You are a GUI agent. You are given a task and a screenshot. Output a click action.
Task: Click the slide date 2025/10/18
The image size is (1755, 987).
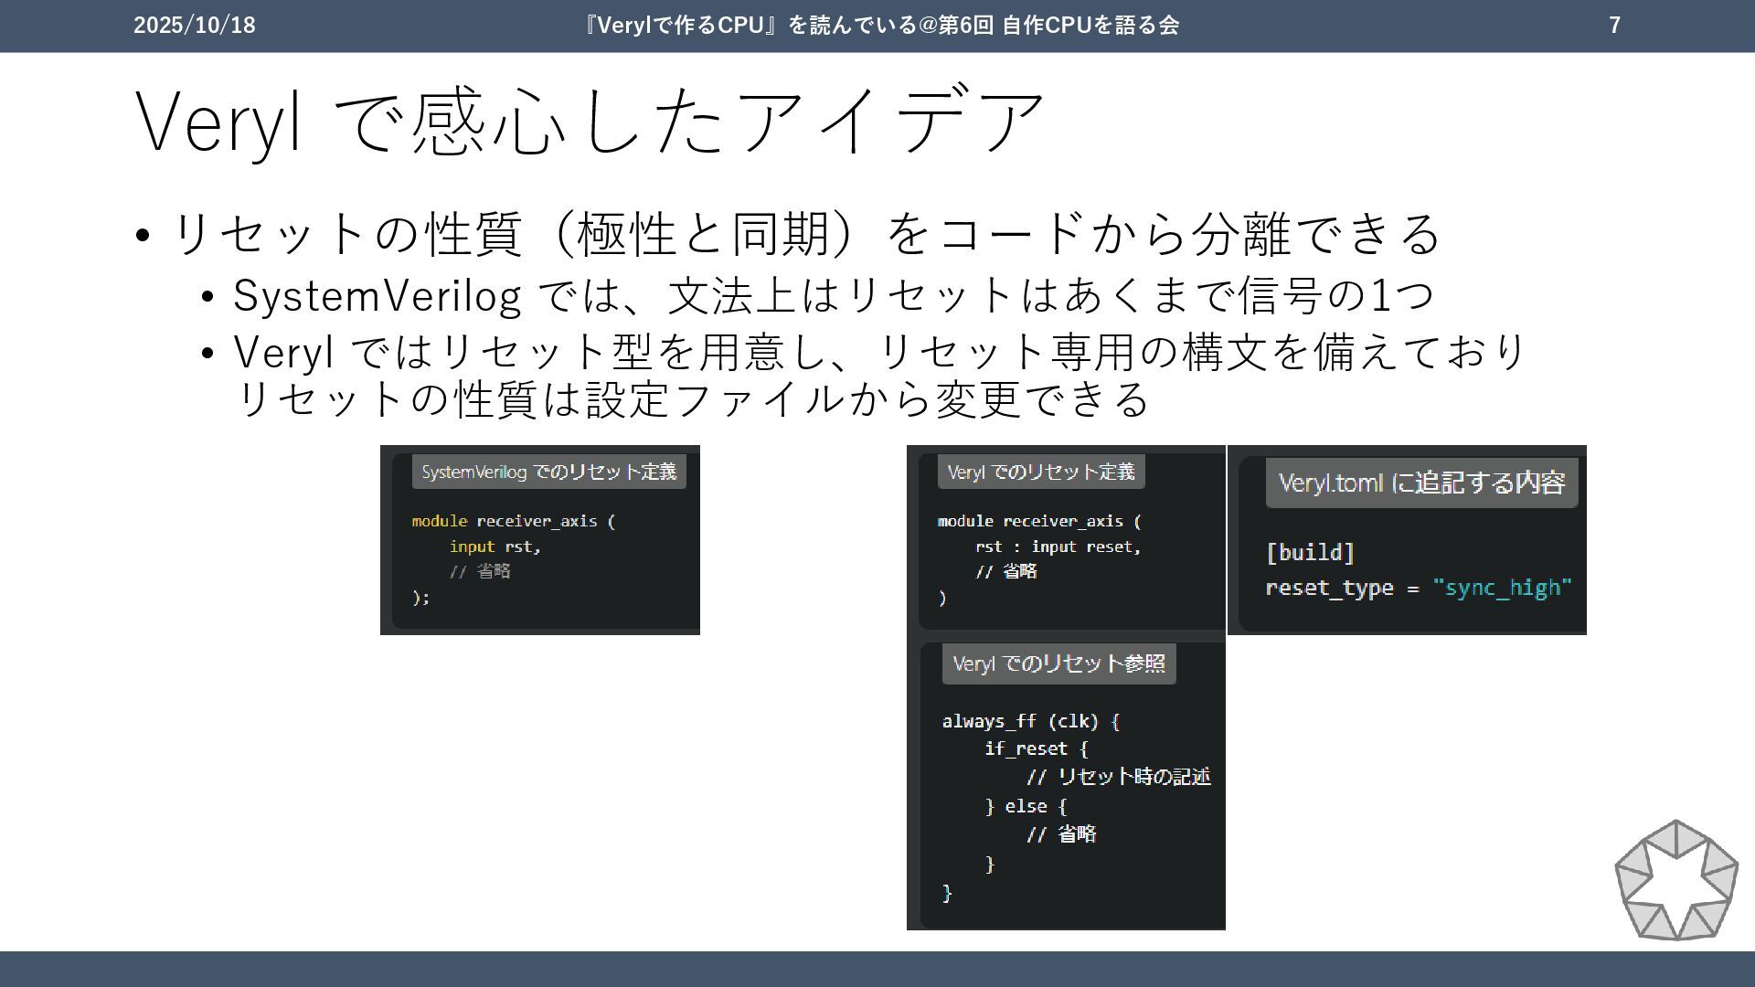click(195, 26)
